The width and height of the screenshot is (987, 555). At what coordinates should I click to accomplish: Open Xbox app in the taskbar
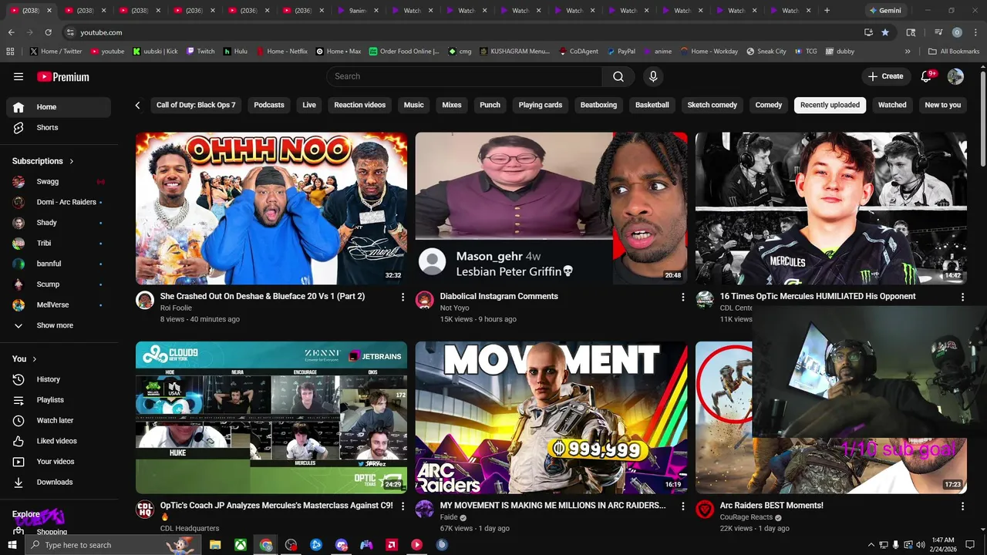click(x=241, y=545)
